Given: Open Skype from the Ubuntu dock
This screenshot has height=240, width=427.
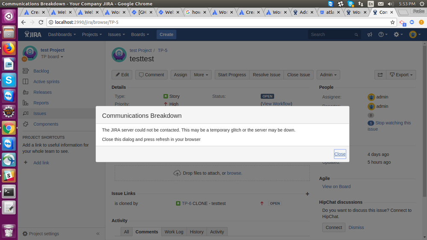Looking at the screenshot, I should coord(9,80).
